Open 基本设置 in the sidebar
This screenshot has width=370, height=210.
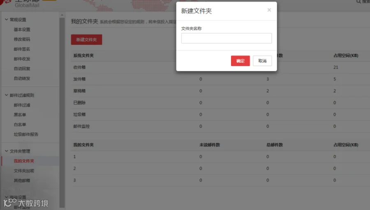click(x=22, y=30)
